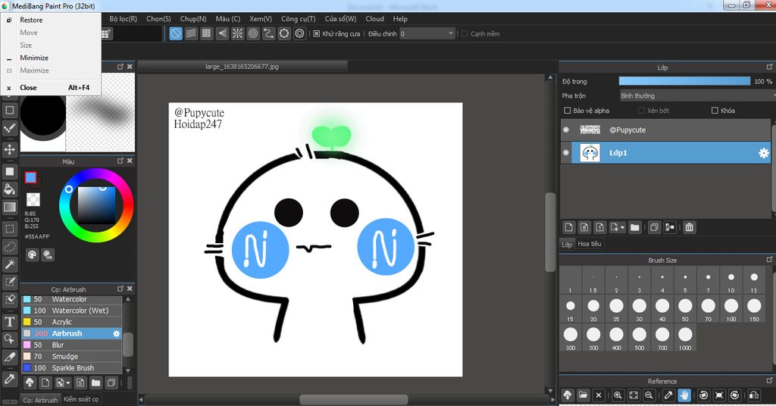Screen dimensions: 776x406
Task: Check the Xén bớt option
Action: [x=641, y=111]
